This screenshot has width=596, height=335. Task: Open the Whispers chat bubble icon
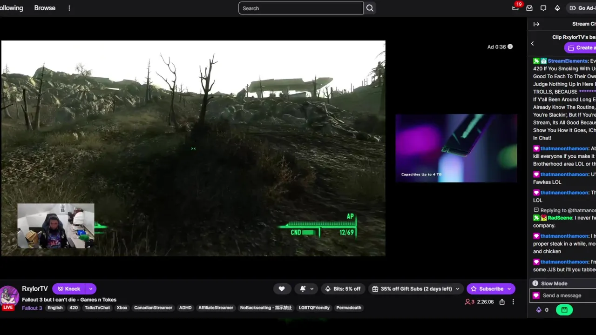543,8
